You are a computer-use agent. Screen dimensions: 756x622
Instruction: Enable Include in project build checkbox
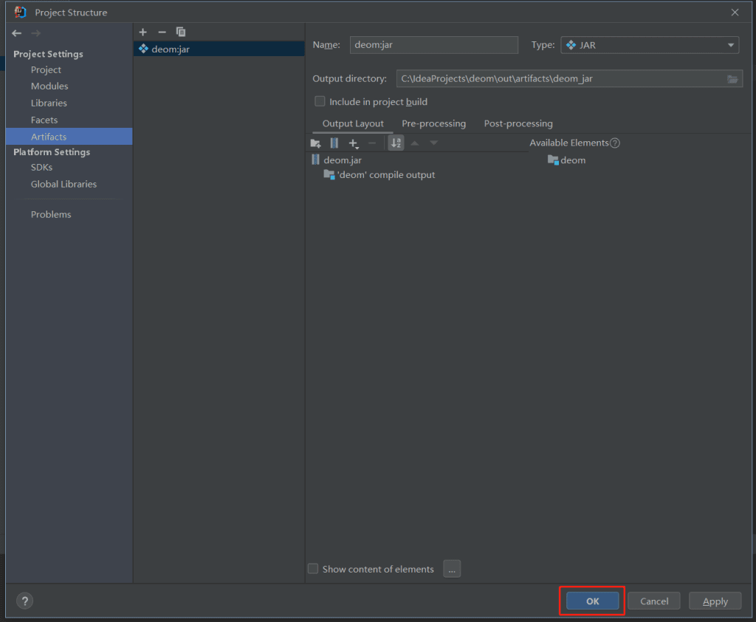[320, 102]
